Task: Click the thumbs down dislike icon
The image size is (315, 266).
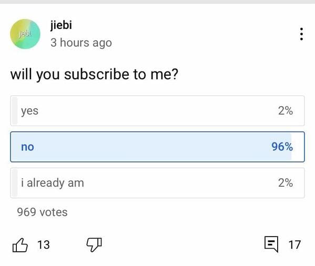Action: pyautogui.click(x=94, y=245)
